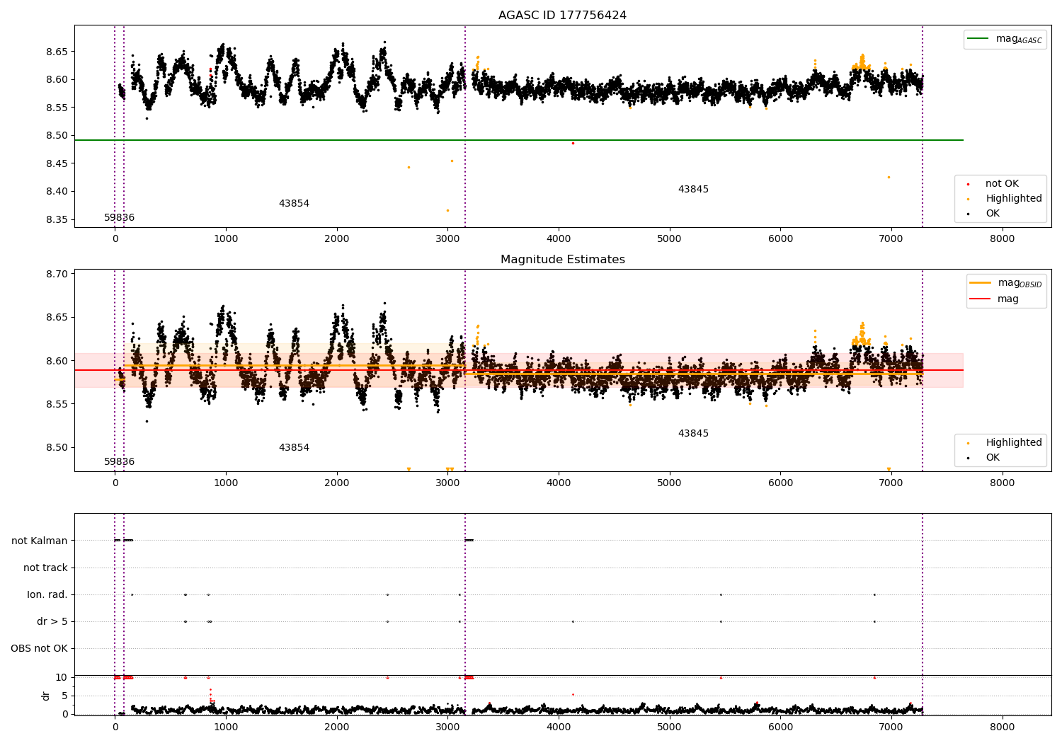Click the 'OBS not OK' row label
Viewport: 1062px width, 743px height.
pyautogui.click(x=39, y=649)
